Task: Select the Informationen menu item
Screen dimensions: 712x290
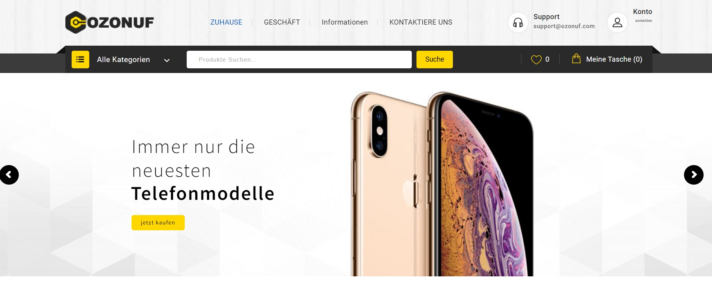Action: click(x=345, y=22)
